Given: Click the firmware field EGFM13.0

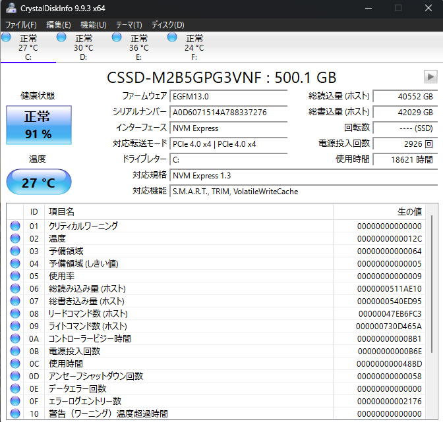Looking at the screenshot, I should [229, 97].
